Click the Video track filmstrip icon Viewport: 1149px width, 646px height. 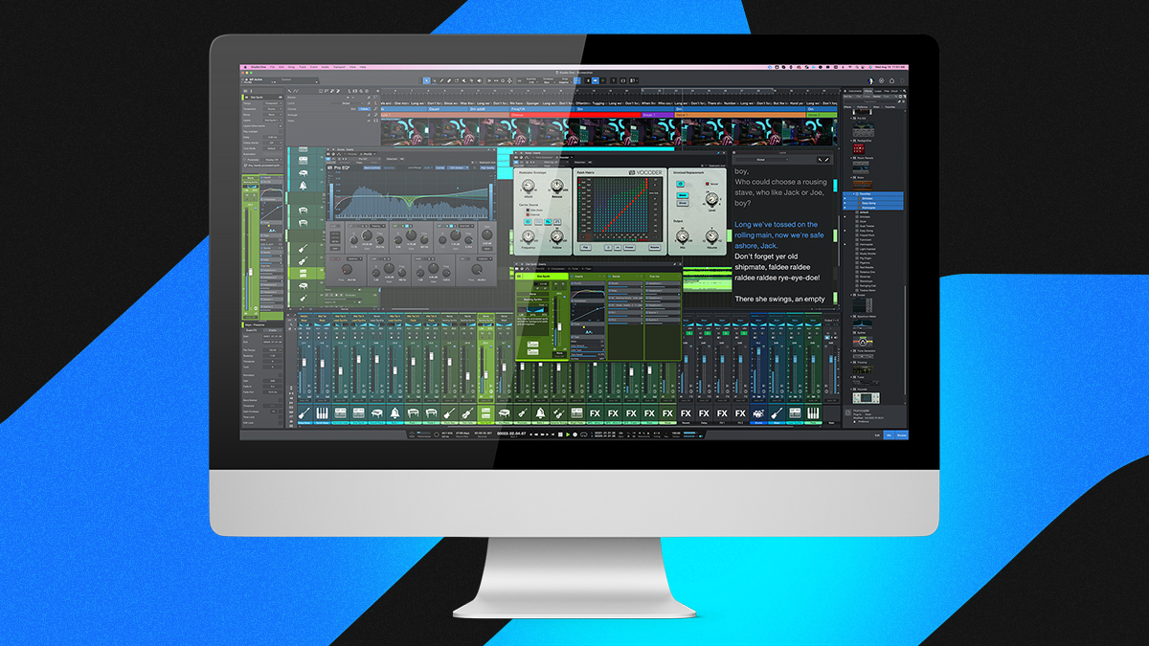375,121
